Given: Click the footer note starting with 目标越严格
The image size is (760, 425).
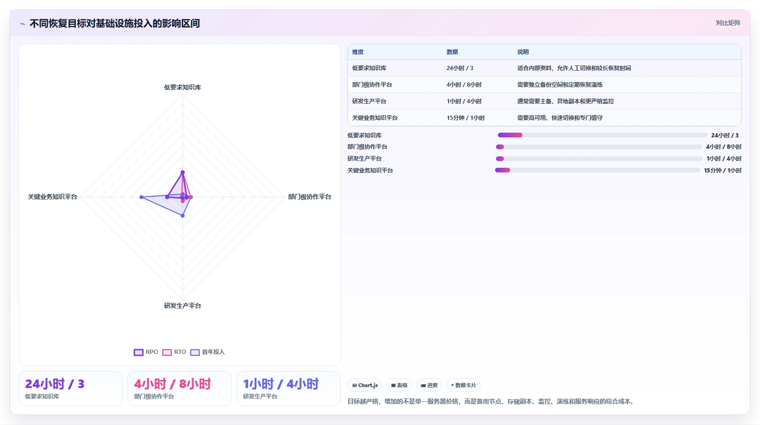Looking at the screenshot, I should coord(492,401).
